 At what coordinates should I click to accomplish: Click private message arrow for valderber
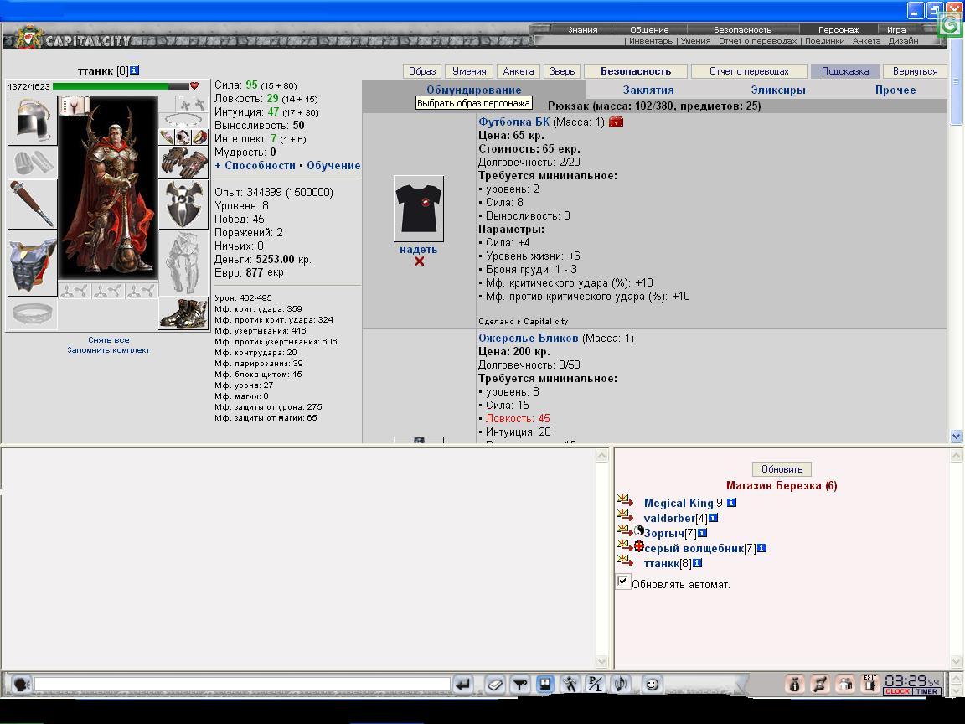(x=625, y=515)
